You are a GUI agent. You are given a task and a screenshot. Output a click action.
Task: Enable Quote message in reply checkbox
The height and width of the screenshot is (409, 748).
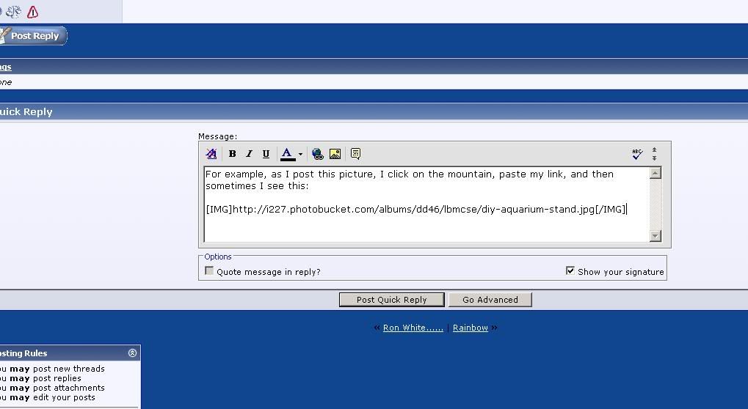click(209, 270)
